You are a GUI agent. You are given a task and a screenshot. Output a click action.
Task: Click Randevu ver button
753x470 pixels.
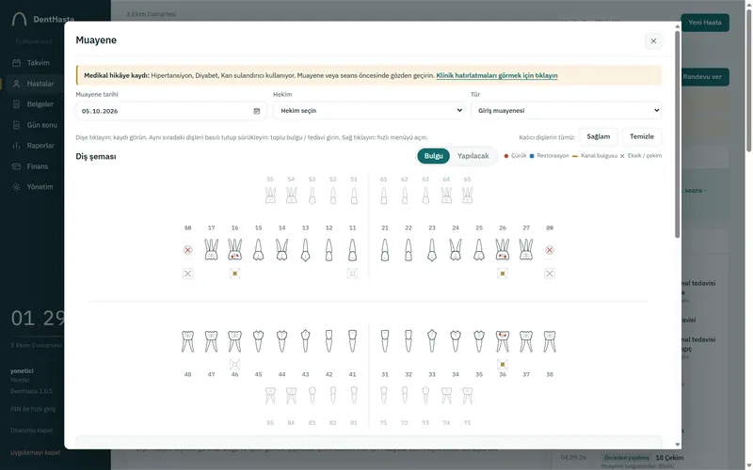[x=704, y=77]
